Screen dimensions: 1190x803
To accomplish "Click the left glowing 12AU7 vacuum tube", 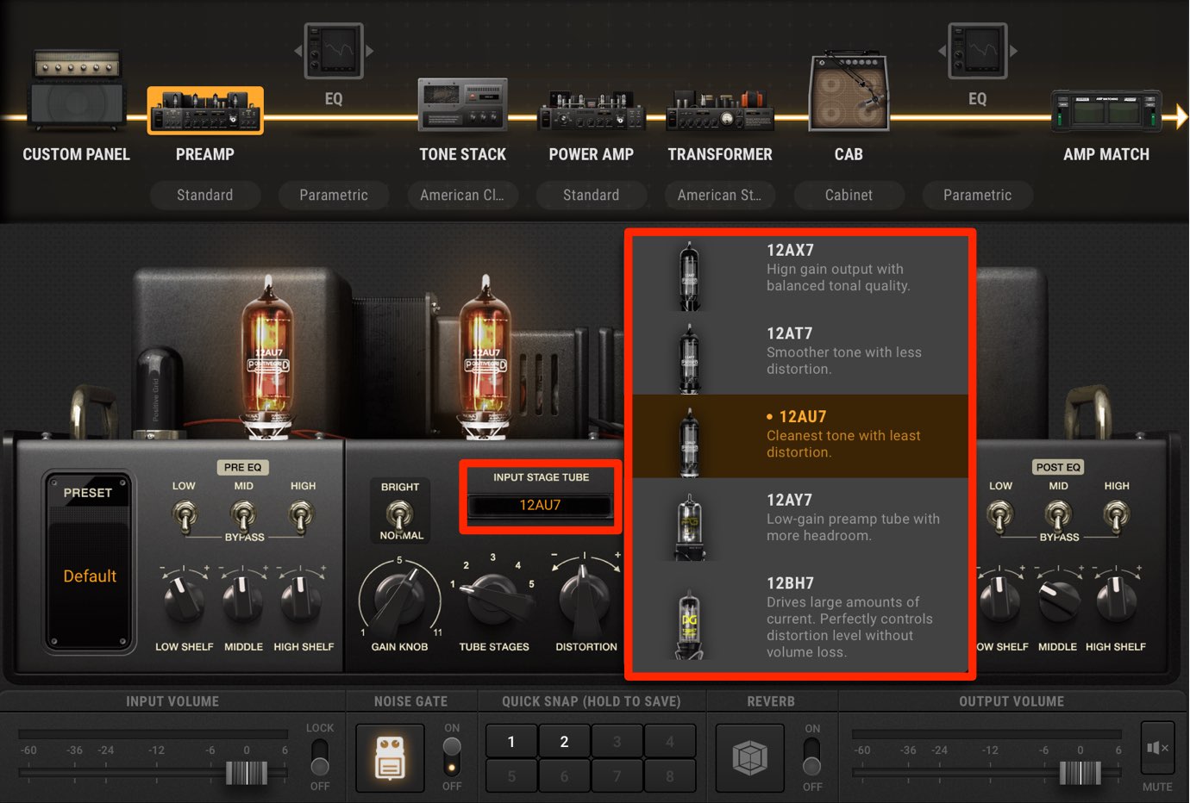I will click(267, 358).
